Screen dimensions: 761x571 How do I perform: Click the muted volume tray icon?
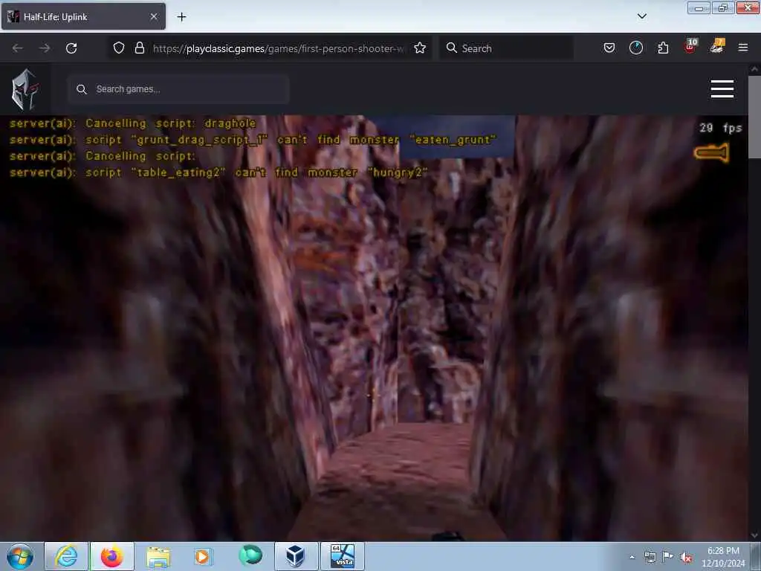click(x=686, y=558)
